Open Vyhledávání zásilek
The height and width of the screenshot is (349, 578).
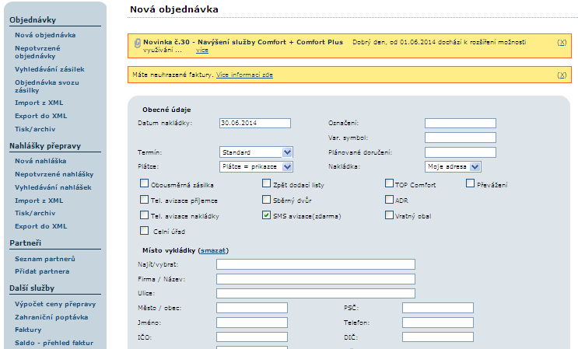(x=50, y=69)
